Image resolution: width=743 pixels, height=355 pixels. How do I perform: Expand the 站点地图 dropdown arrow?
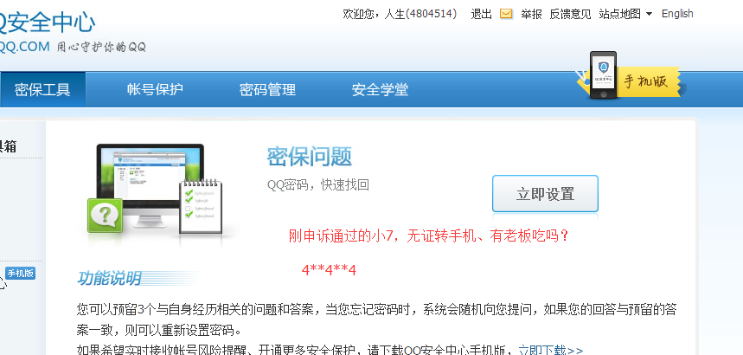[x=649, y=14]
